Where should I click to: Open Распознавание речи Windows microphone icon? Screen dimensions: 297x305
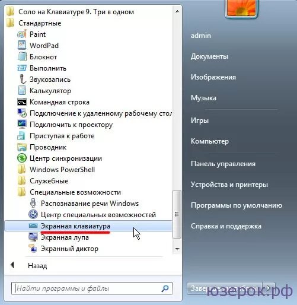point(33,203)
